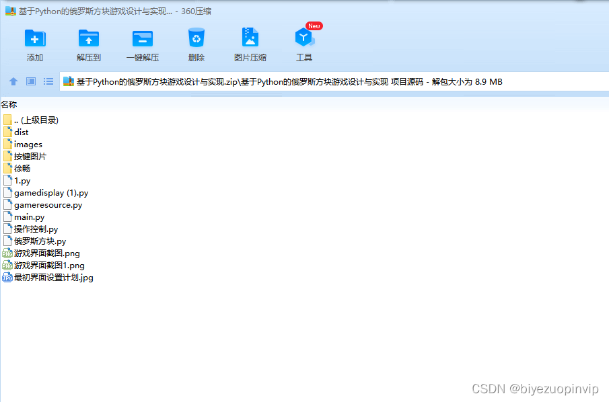This screenshot has width=609, height=402.
Task: Click the 徐畅 folder icon
Action: pyautogui.click(x=7, y=169)
